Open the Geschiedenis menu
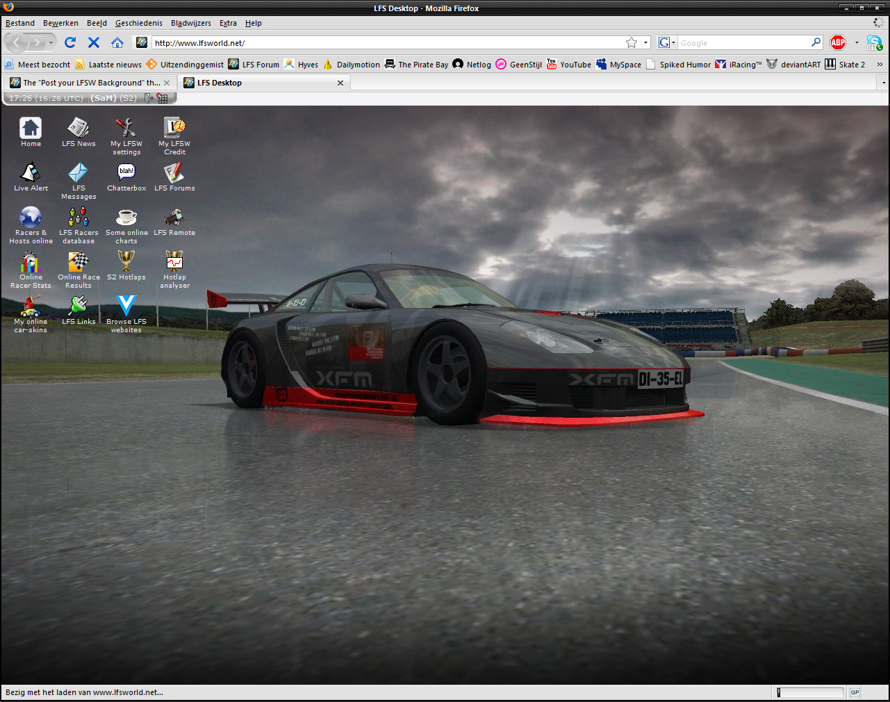 click(139, 23)
